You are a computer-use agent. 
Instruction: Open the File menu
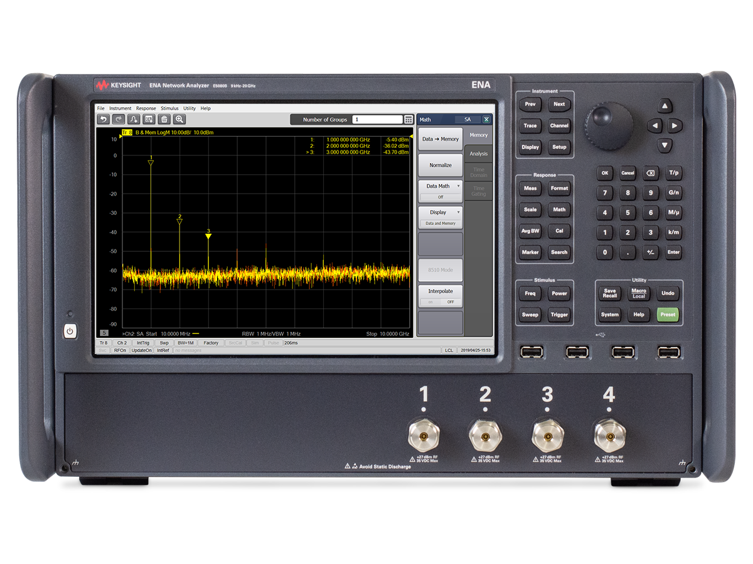[x=100, y=108]
